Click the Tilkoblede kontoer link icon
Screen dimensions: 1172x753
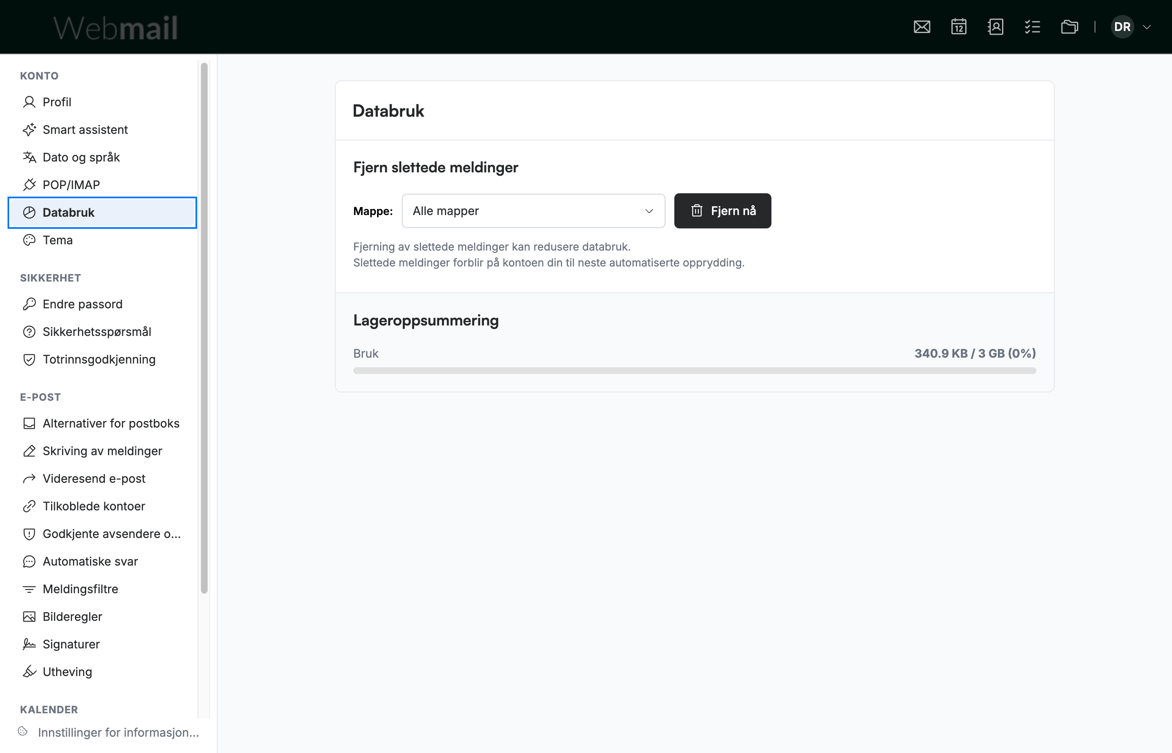(x=29, y=506)
